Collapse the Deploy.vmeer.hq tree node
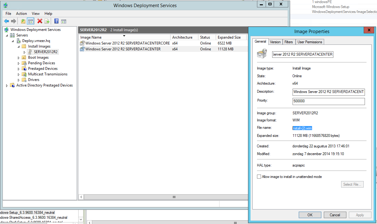The height and width of the screenshot is (224, 377). pyautogui.click(x=13, y=41)
